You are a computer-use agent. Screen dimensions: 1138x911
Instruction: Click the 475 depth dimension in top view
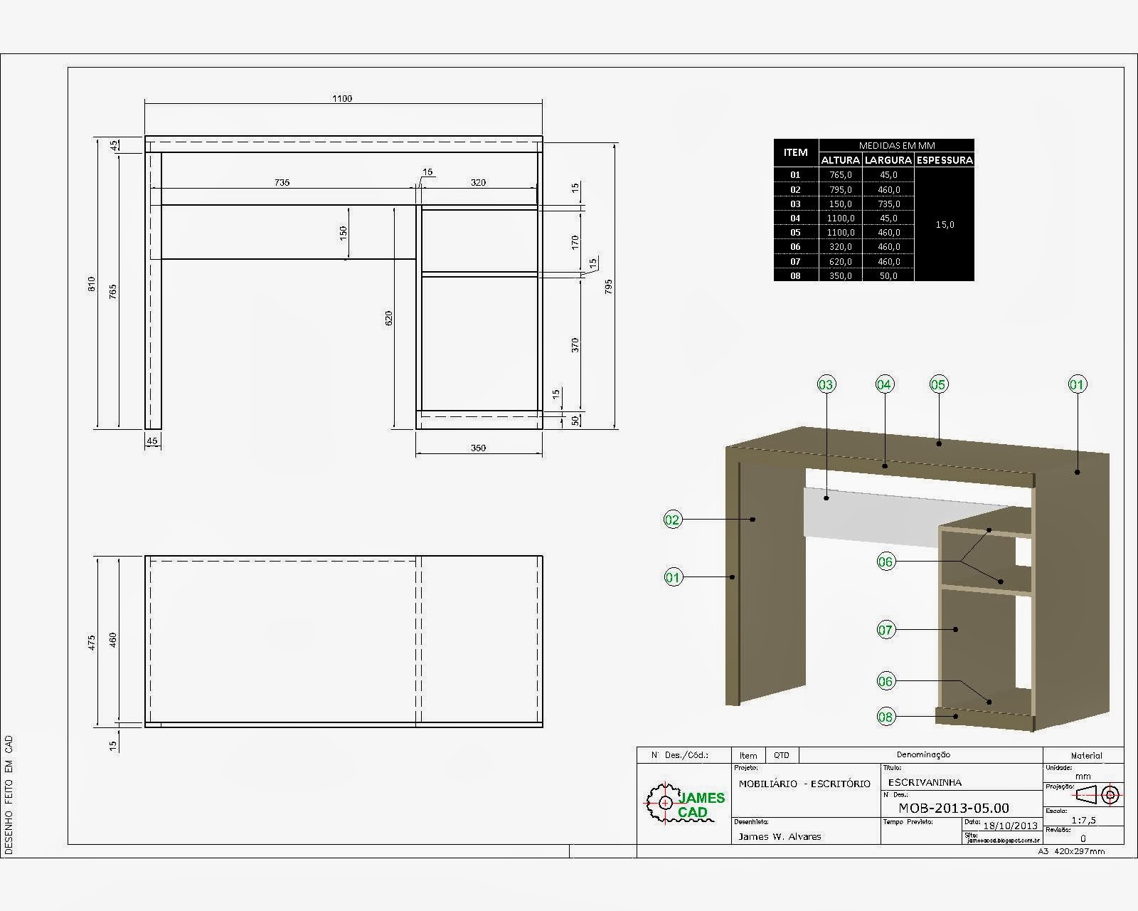click(x=92, y=643)
